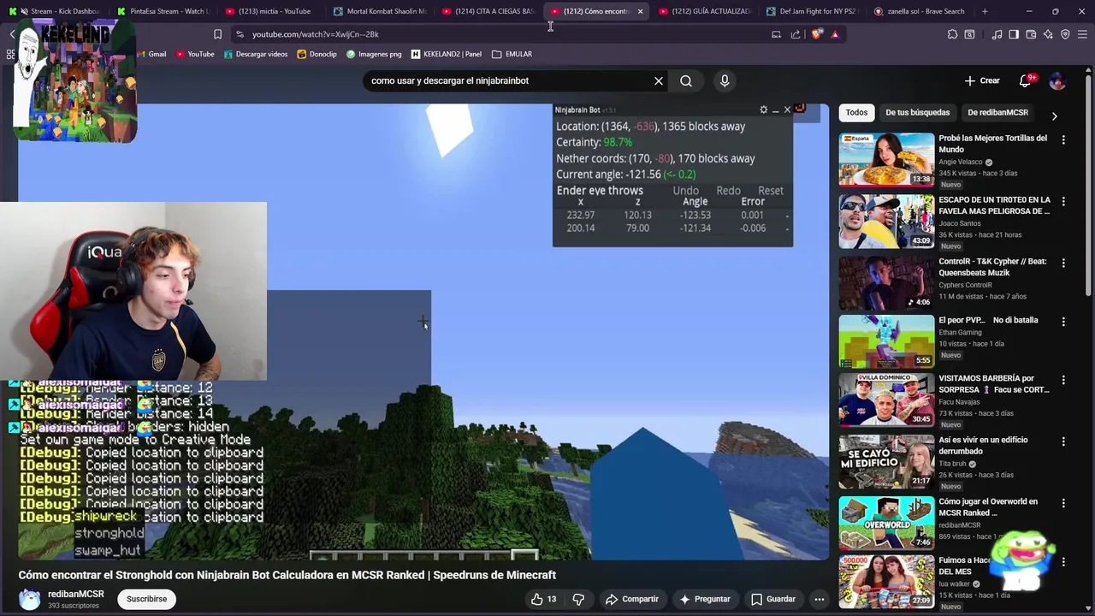Open the media control music note icon
The image size is (1095, 616).
[997, 34]
